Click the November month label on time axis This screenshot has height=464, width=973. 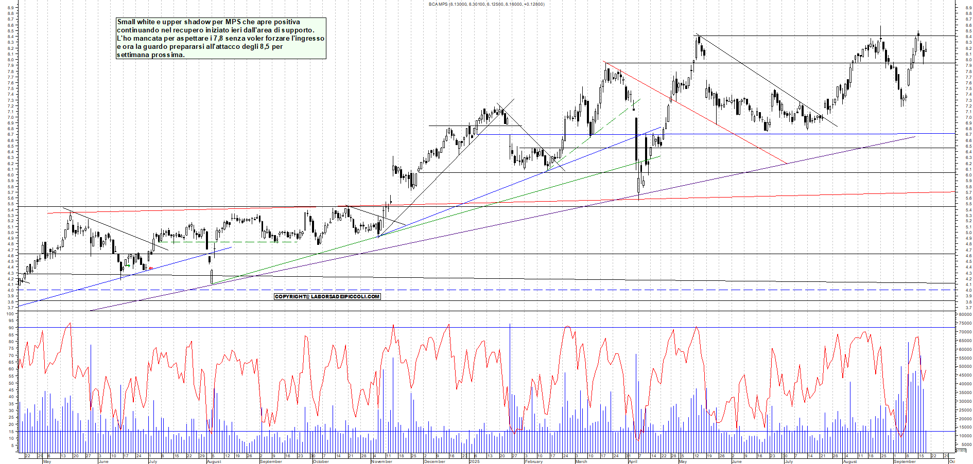point(381,461)
